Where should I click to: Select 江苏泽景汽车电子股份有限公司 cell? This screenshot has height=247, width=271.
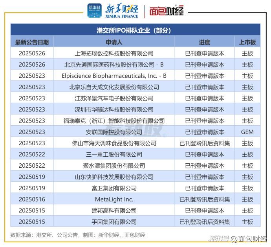[114, 98]
